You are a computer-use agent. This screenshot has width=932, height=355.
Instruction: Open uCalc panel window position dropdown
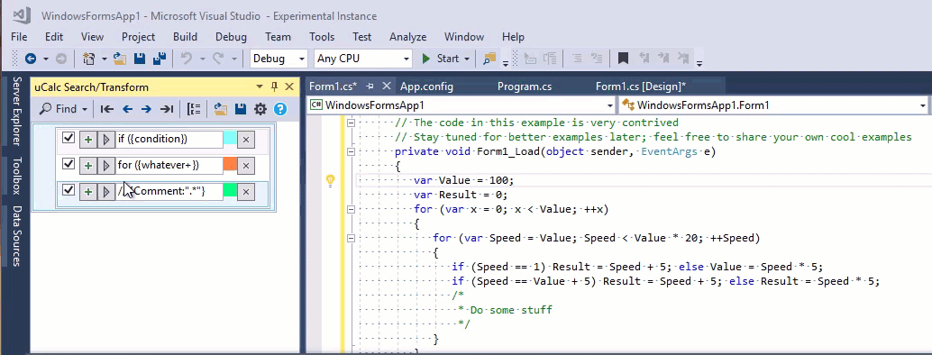coord(260,86)
